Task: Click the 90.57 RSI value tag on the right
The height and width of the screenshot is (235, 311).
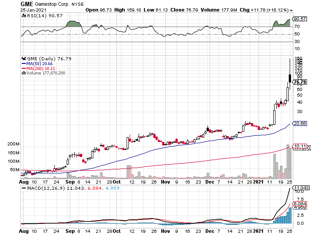Action: tap(300, 19)
